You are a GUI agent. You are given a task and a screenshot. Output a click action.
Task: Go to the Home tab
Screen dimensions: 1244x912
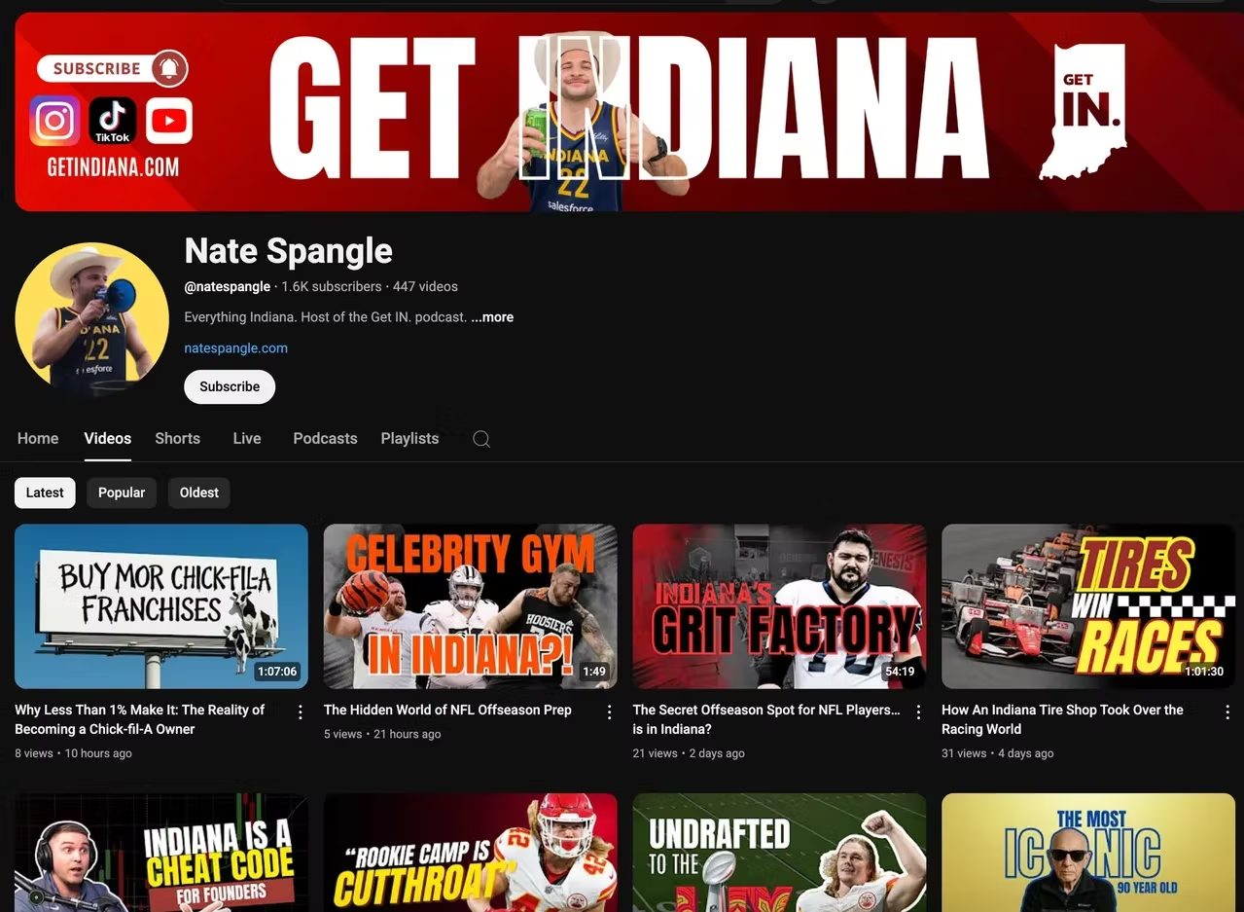38,439
